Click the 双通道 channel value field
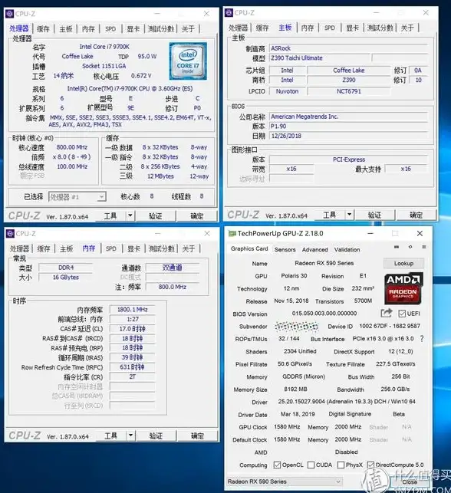This screenshot has height=493, width=451. pyautogui.click(x=172, y=268)
